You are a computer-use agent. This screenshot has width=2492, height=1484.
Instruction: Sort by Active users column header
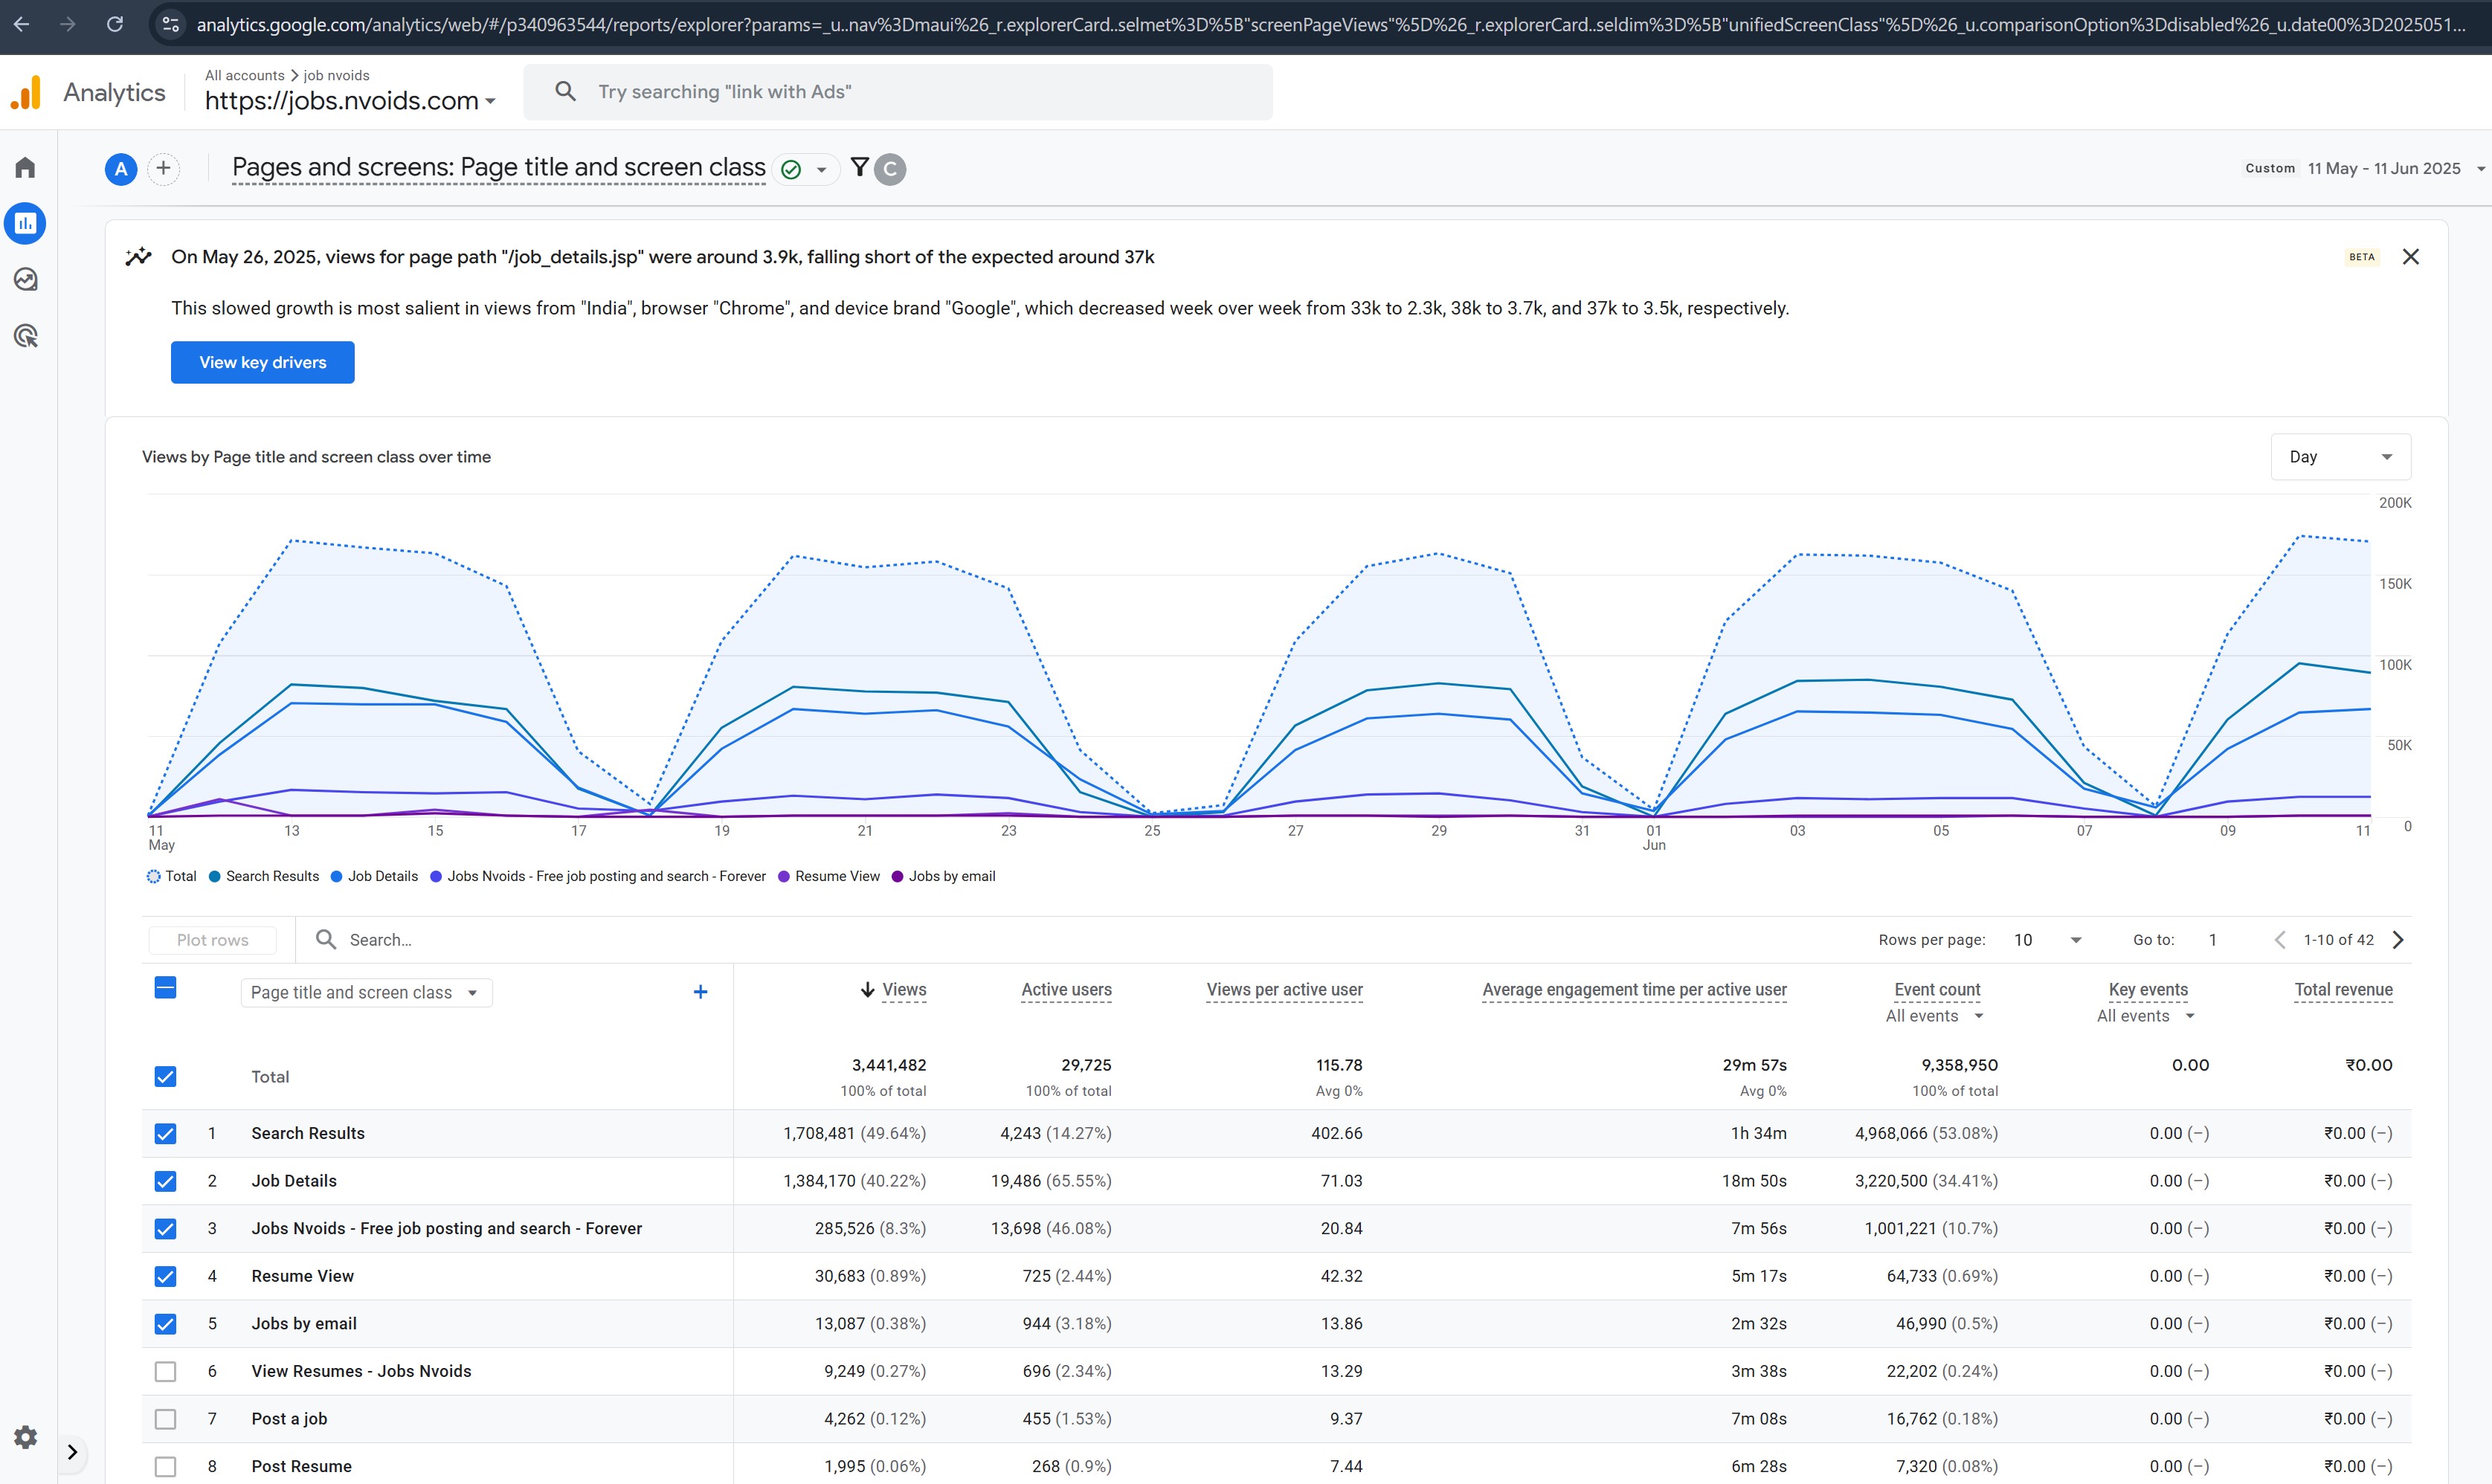coord(1066,990)
